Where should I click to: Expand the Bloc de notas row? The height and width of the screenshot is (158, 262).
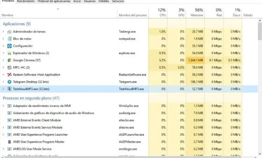point(3,39)
